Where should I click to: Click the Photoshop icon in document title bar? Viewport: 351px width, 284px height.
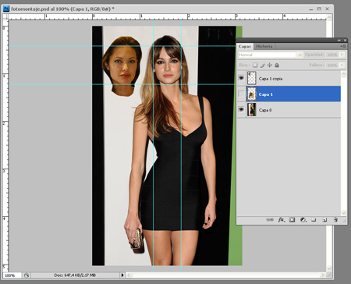[x=5, y=9]
